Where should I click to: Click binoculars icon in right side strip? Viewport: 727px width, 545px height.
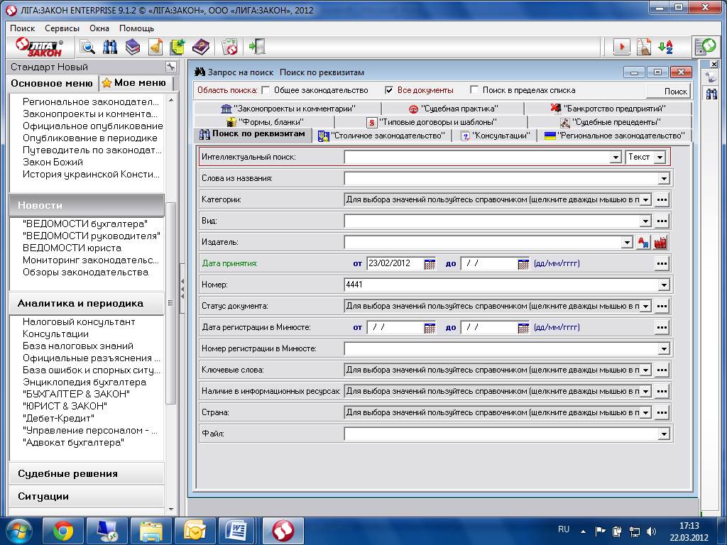pos(711,94)
